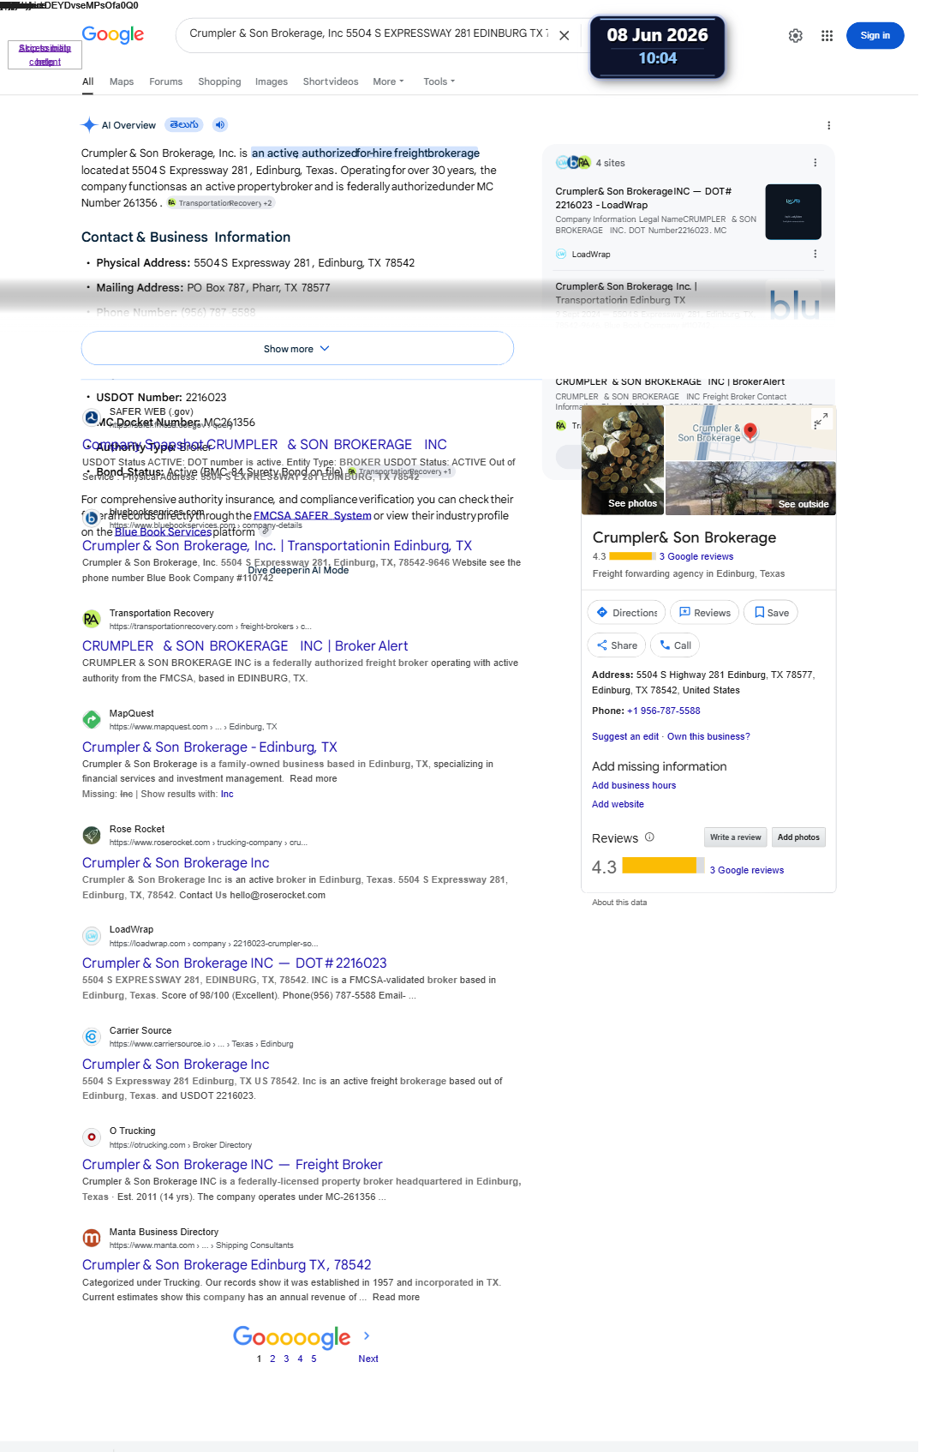Select the All tab

(x=88, y=82)
